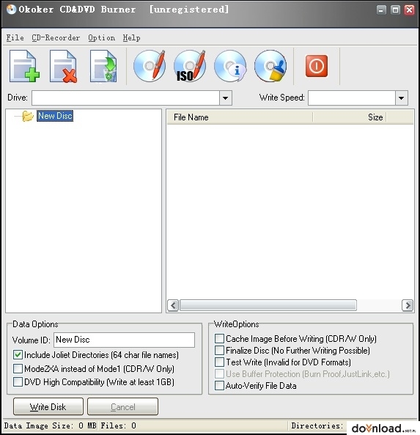Click the Volume ID text field
Viewport: 420px width, 435px height.
124,340
